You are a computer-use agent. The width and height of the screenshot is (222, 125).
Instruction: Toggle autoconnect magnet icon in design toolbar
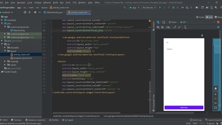162,27
